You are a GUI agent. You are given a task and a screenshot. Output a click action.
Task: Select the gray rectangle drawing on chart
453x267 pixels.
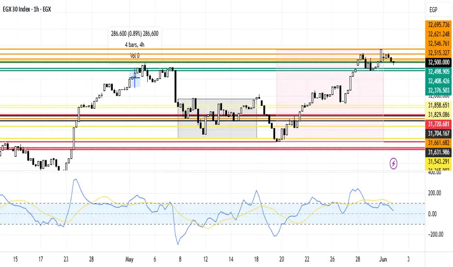click(217, 118)
